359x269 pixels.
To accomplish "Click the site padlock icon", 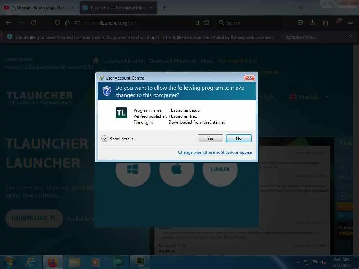I will click(x=67, y=23).
